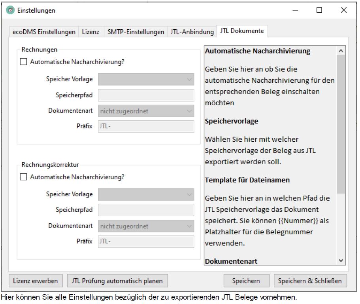
Task: Click Speichern & Schließen button
Action: click(310, 281)
